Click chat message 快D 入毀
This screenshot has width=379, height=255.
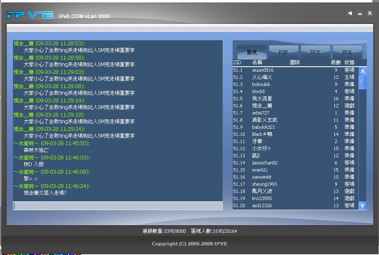click(x=34, y=164)
